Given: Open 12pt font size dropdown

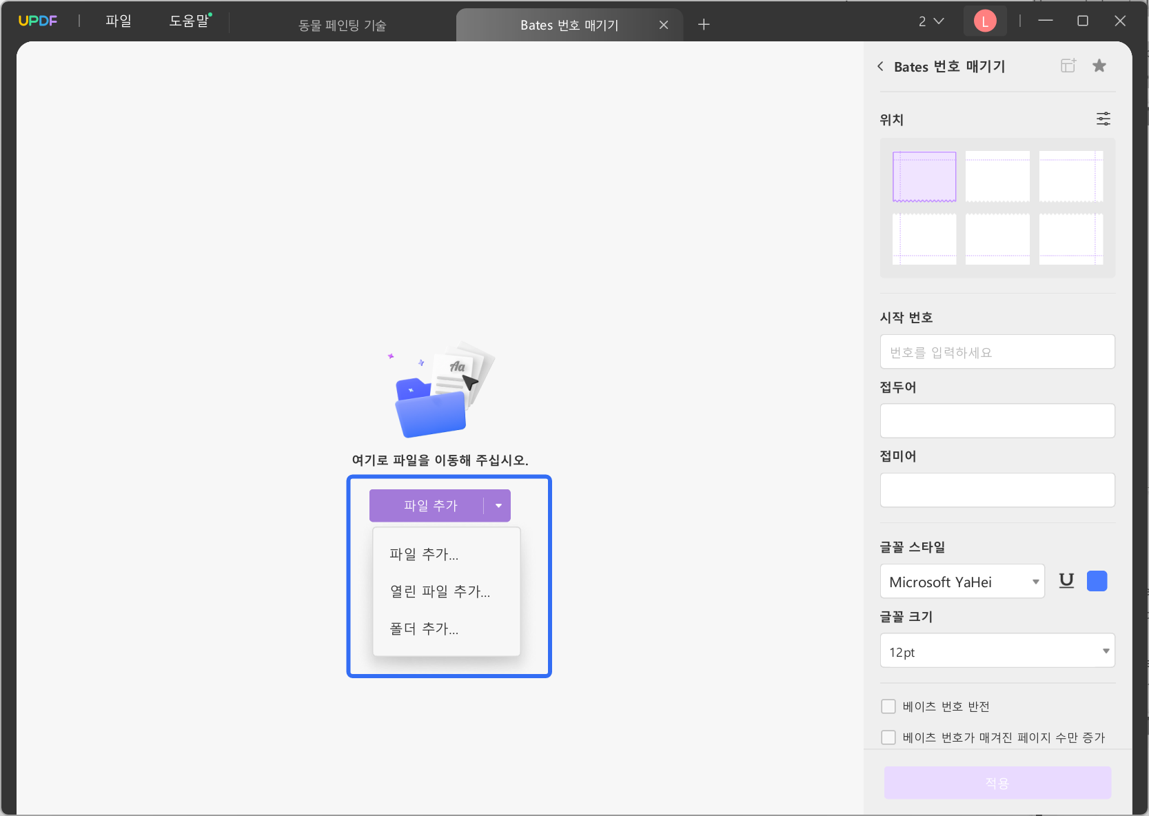Looking at the screenshot, I should (997, 651).
